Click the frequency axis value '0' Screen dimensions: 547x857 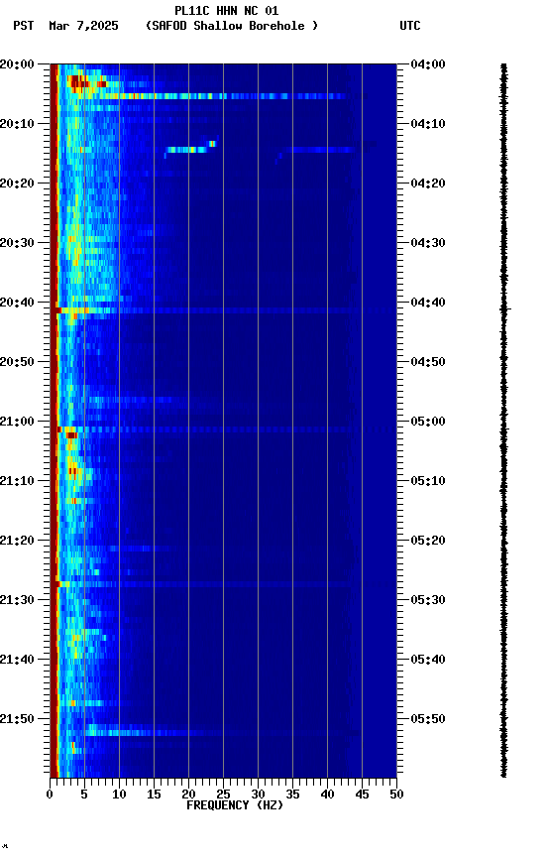[50, 795]
